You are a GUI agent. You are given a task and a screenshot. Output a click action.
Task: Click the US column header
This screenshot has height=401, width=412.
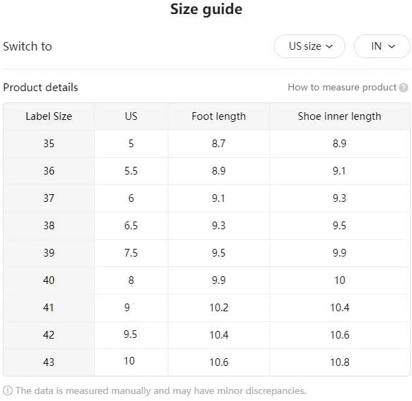click(131, 116)
